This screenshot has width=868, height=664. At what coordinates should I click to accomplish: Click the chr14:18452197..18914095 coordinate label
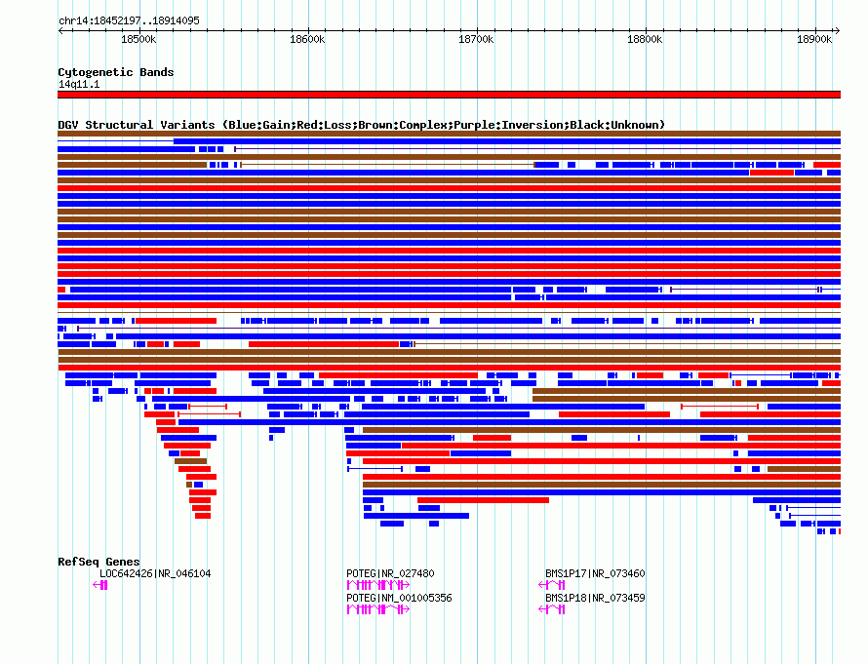129,20
